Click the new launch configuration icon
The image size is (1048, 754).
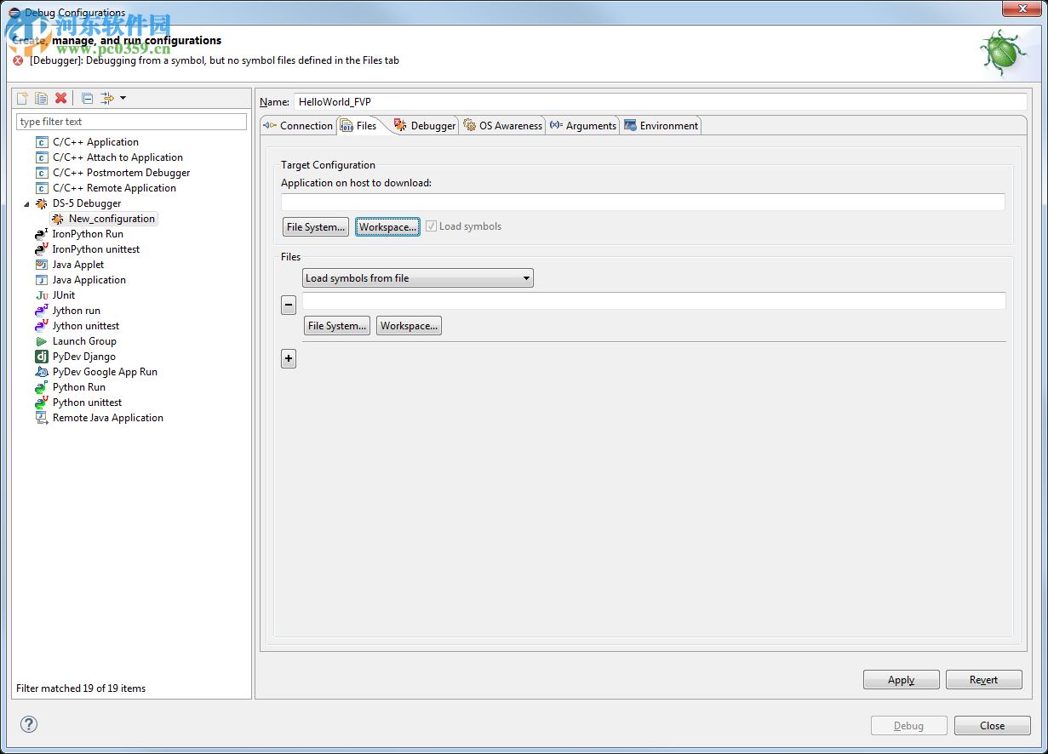(23, 99)
